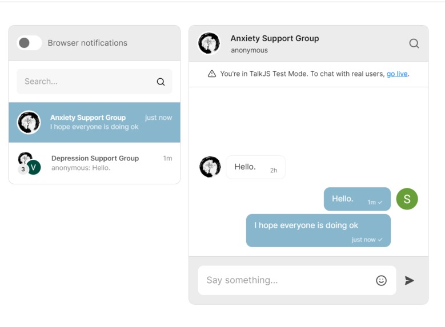This screenshot has width=445, height=327.
Task: Follow the 'go live' link
Action: (397, 74)
